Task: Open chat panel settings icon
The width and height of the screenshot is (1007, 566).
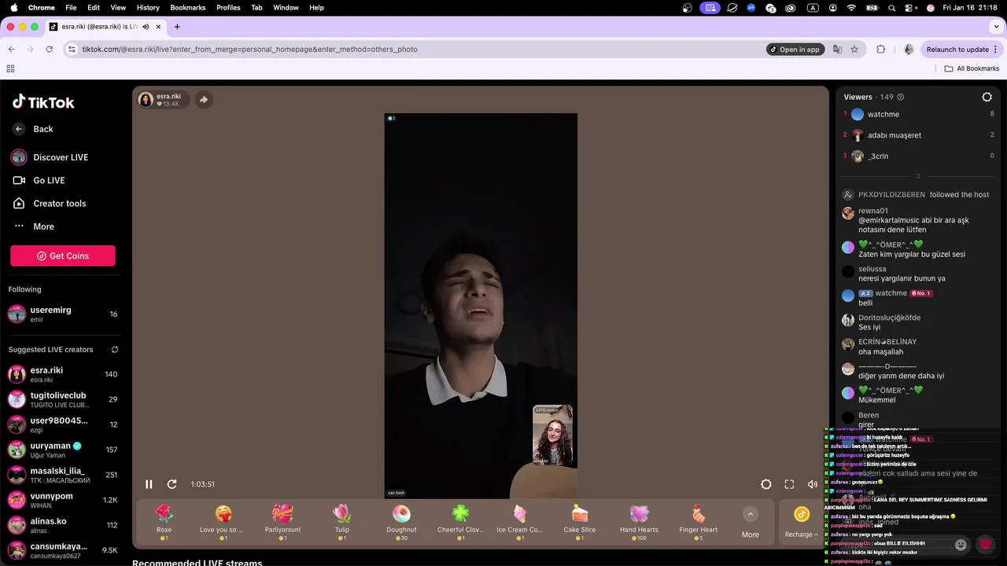Action: coord(987,97)
